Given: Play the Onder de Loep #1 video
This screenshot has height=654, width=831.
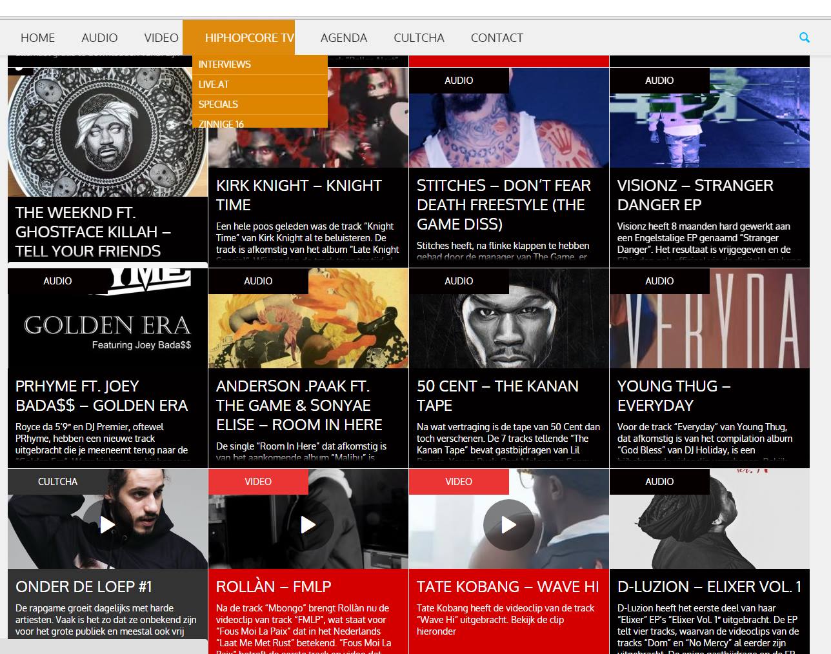Looking at the screenshot, I should click(108, 524).
